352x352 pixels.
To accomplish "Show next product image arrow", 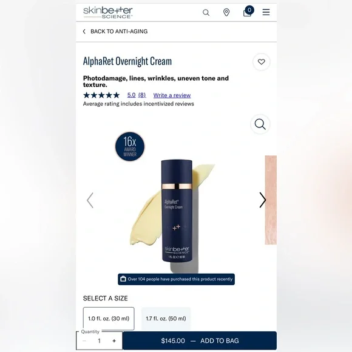I will click(x=262, y=200).
